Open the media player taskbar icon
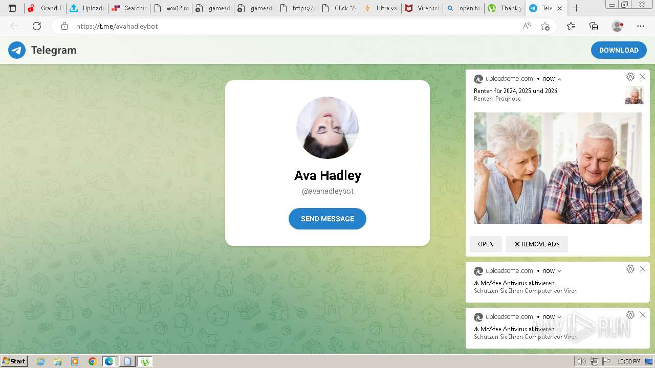 coord(75,361)
